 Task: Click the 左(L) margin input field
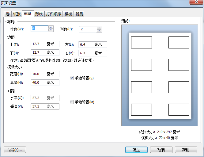click(93, 44)
